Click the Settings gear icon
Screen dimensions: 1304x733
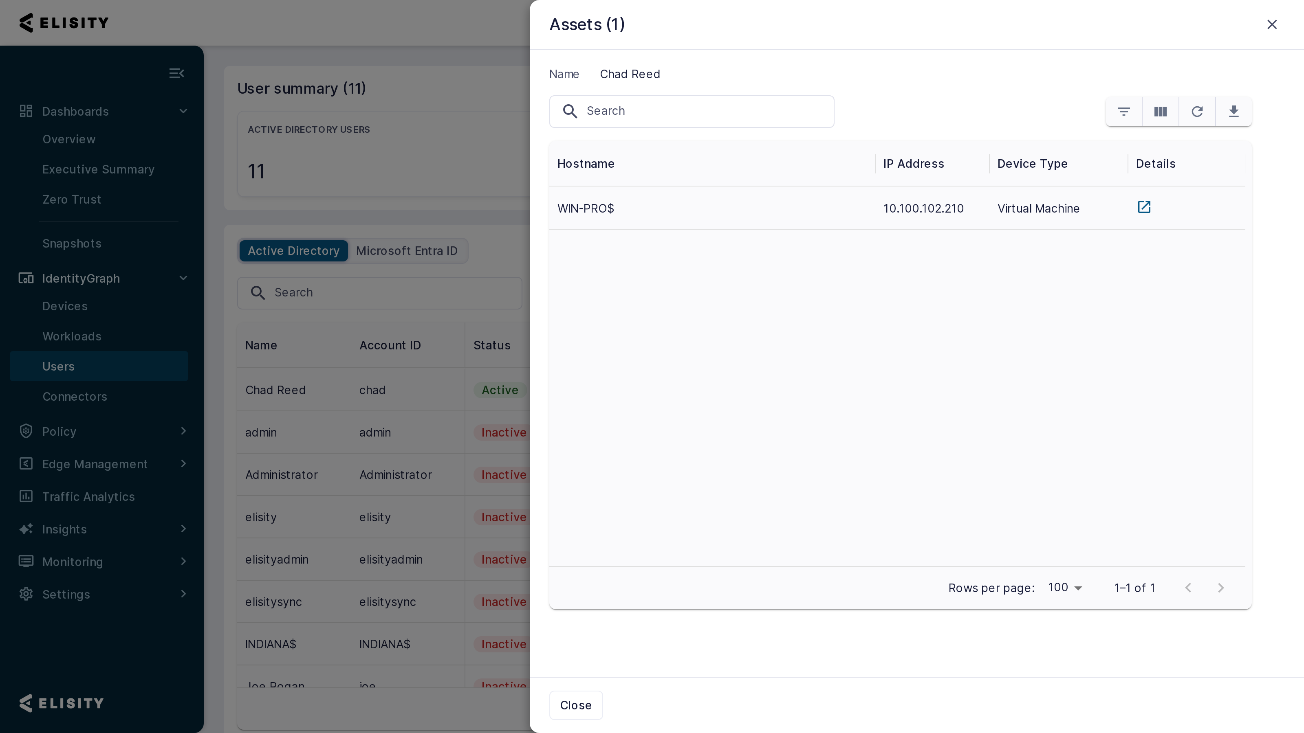[x=26, y=594]
